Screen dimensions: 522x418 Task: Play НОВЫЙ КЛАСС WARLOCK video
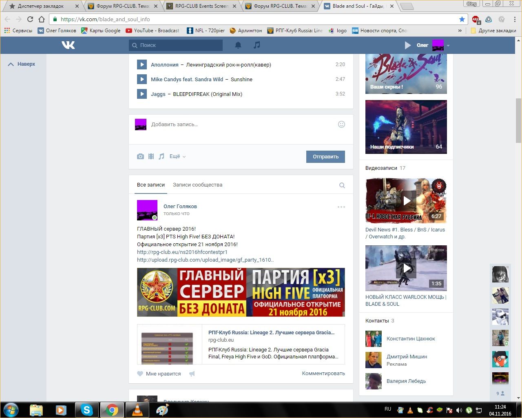coord(406,268)
